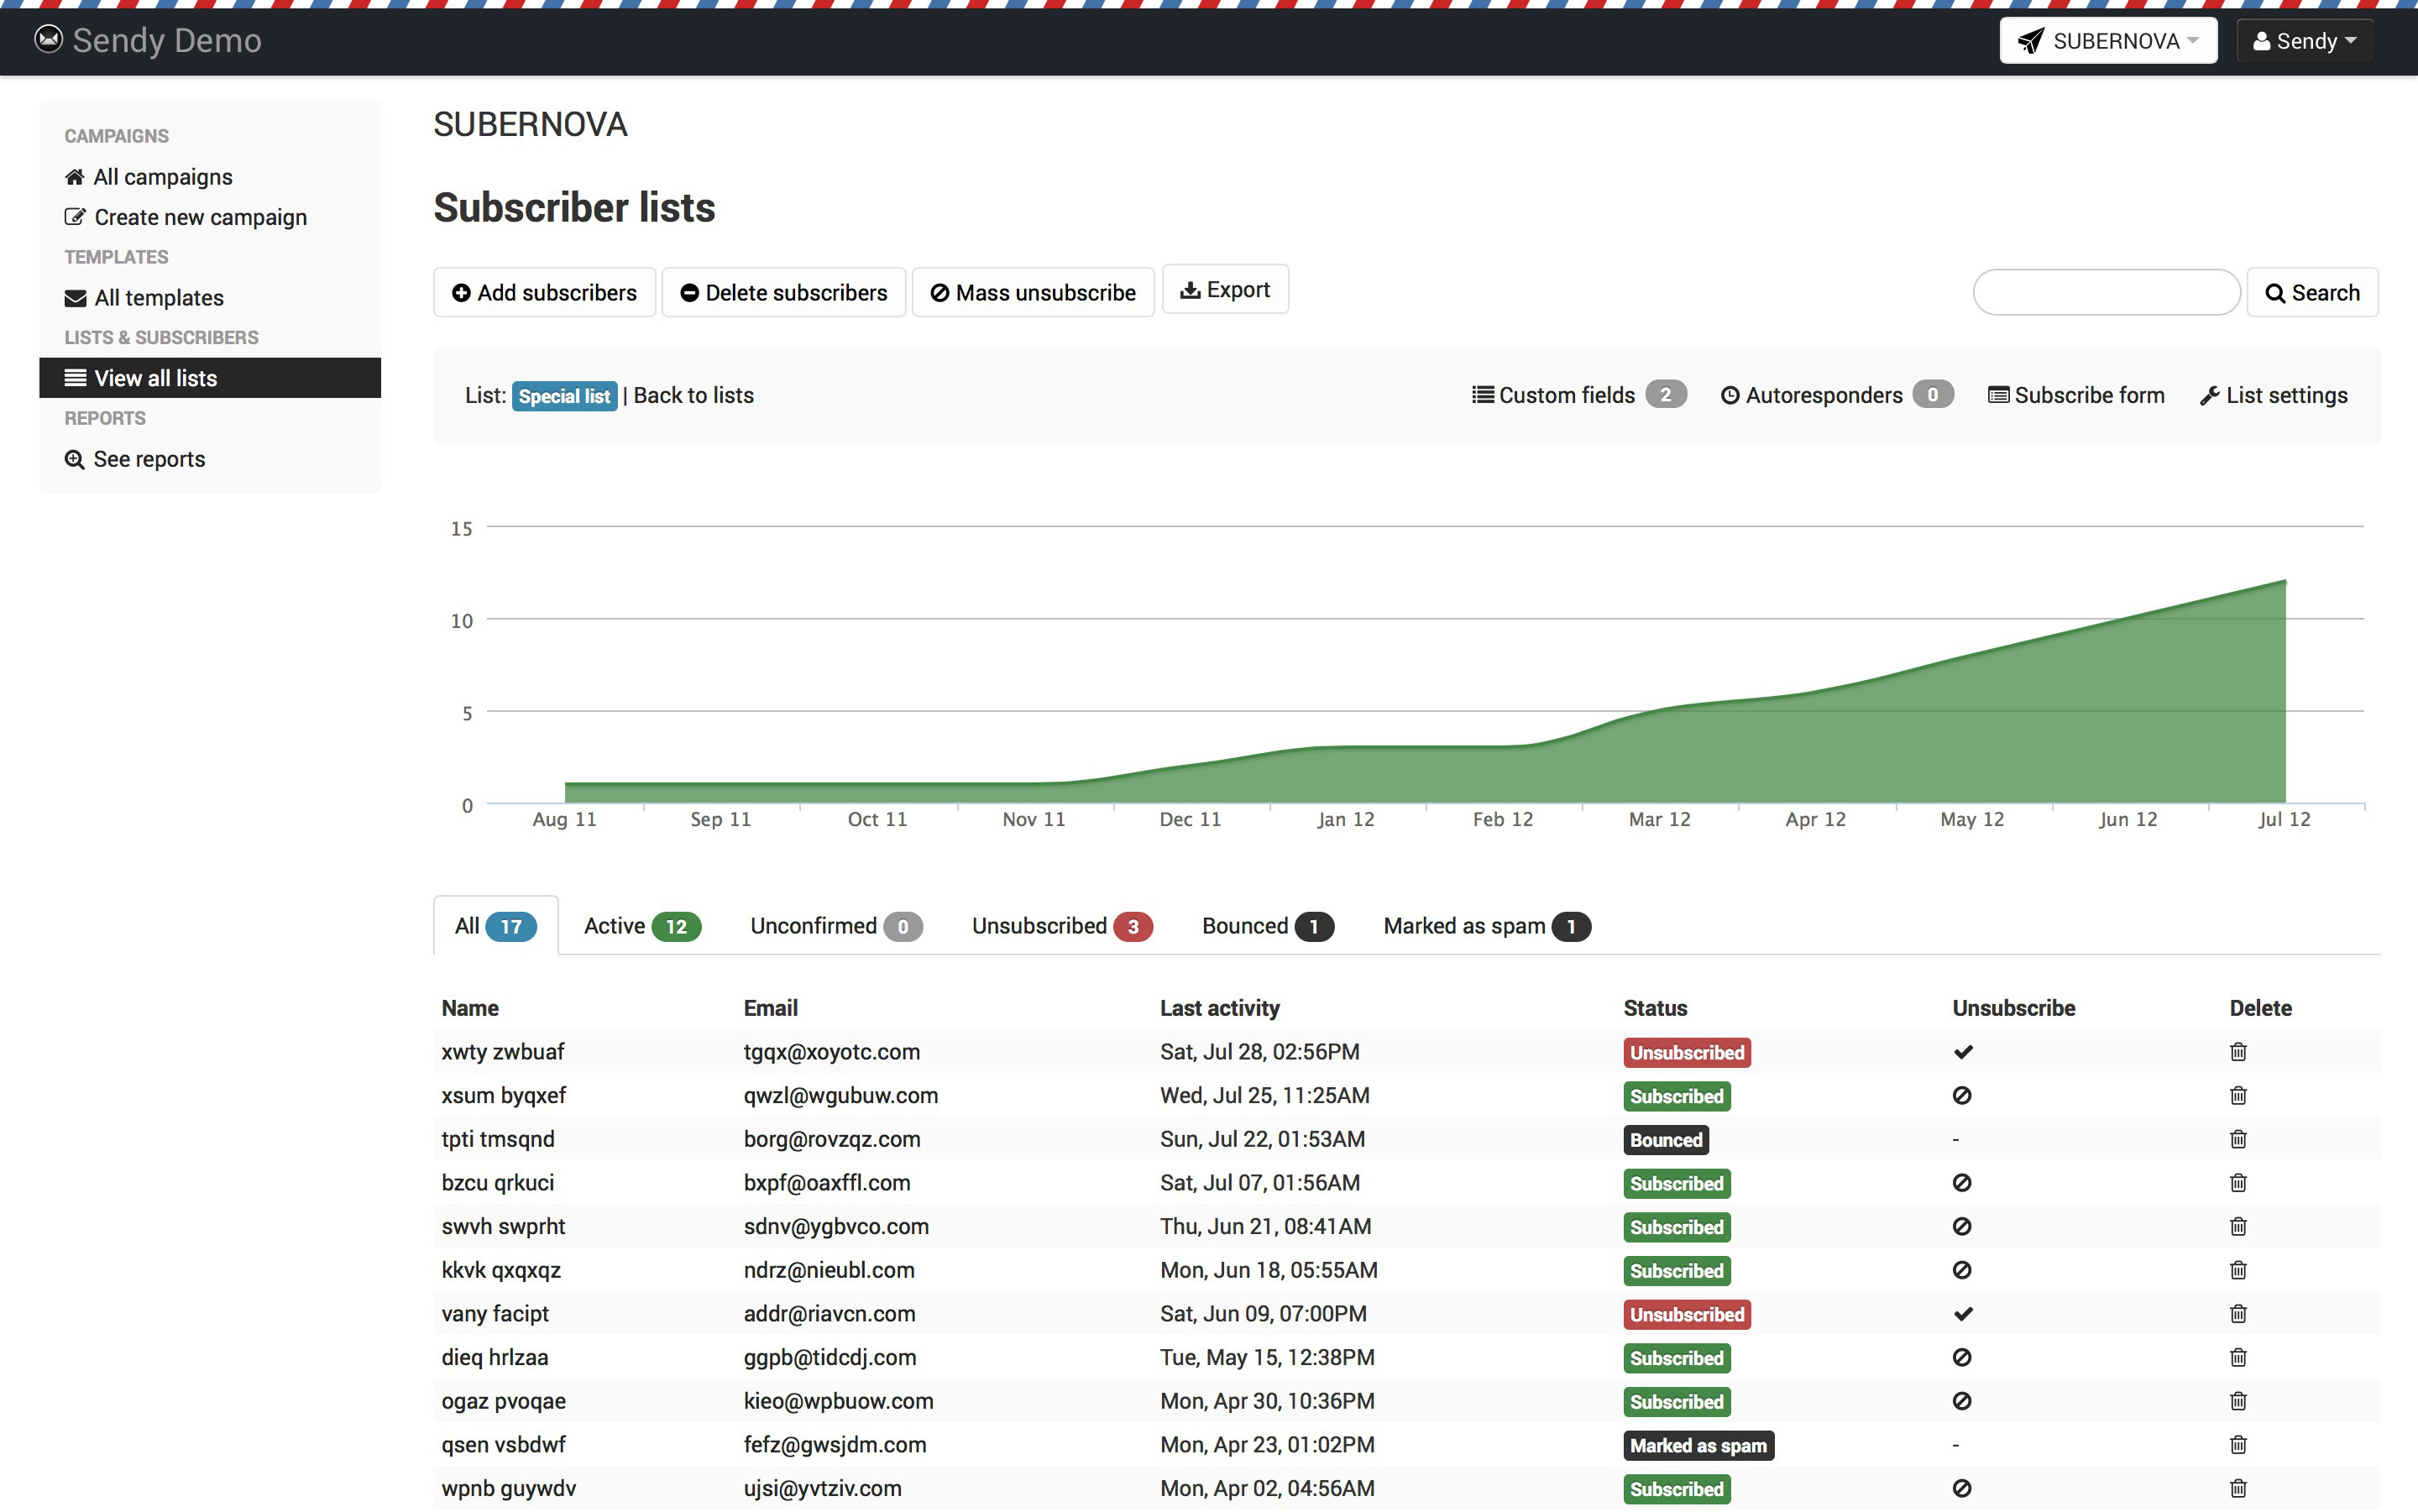Screen dimensions: 2418x1512
Task: Click the Subscribed badge for xsum byqxef
Action: point(1677,1097)
